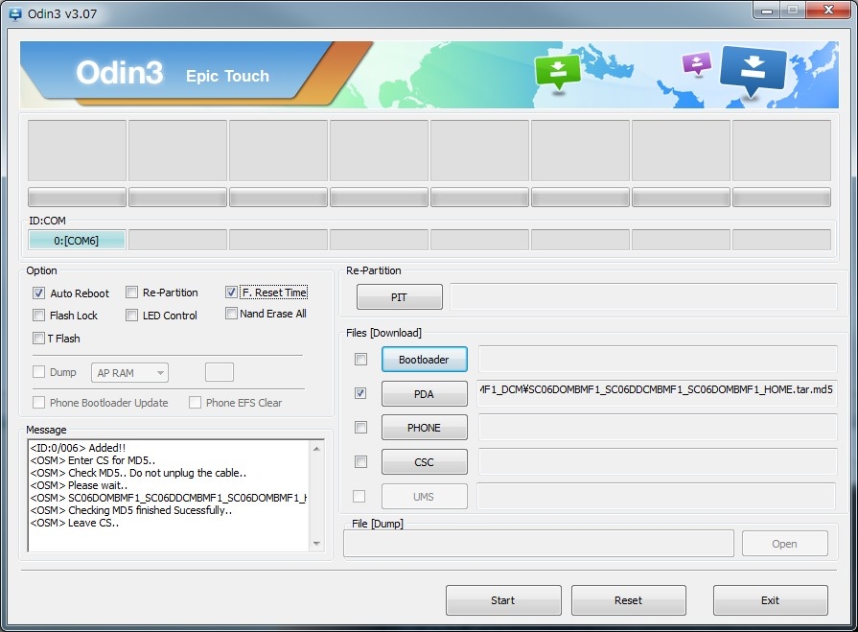Close the Odin3 window
Viewport: 858px width, 632px height.
coord(828,11)
